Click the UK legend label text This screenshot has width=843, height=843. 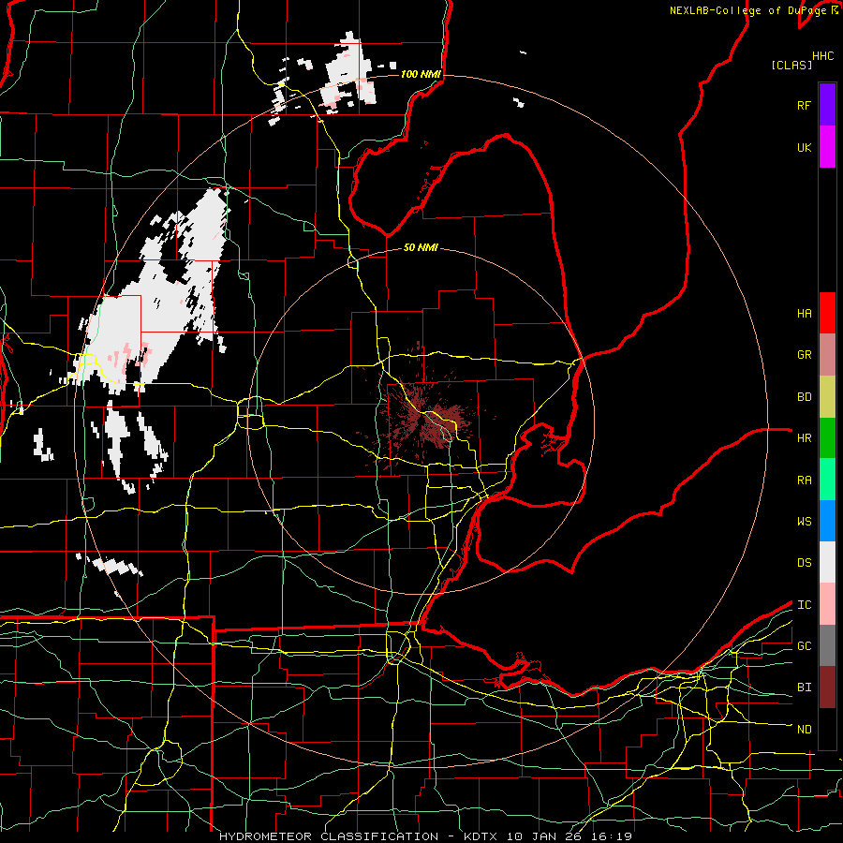pyautogui.click(x=804, y=147)
